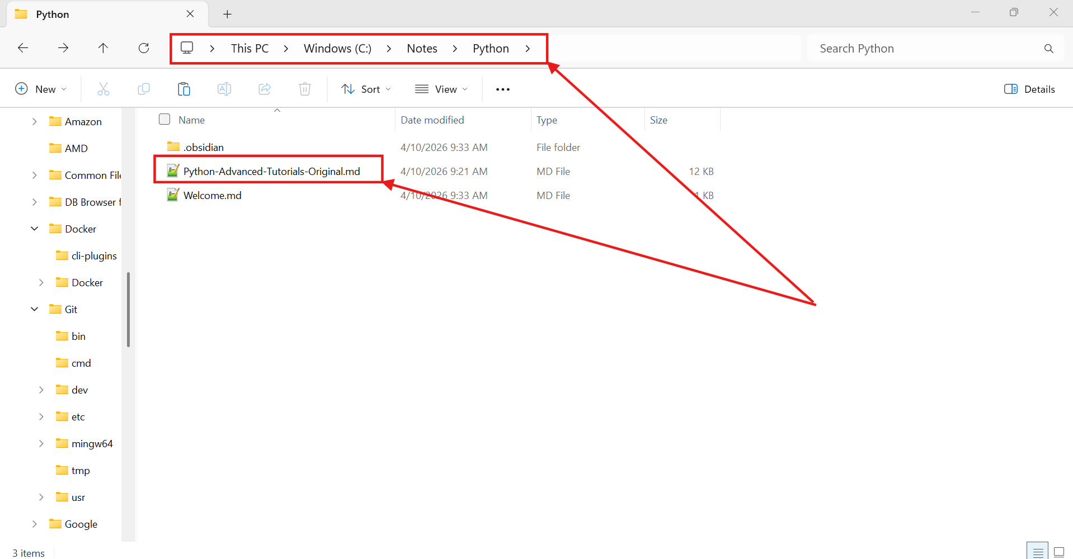1073x559 pixels.
Task: Navigate up to the Notes folder
Action: tap(103, 48)
